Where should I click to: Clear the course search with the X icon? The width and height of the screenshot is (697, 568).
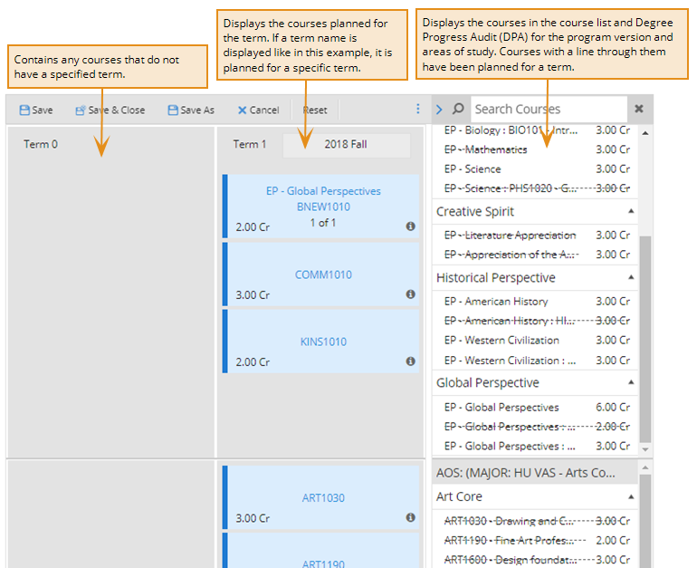(638, 109)
